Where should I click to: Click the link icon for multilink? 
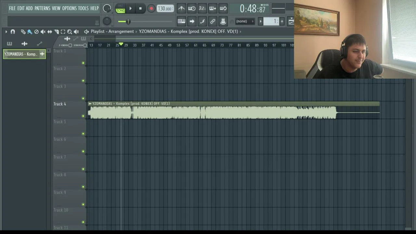[213, 21]
